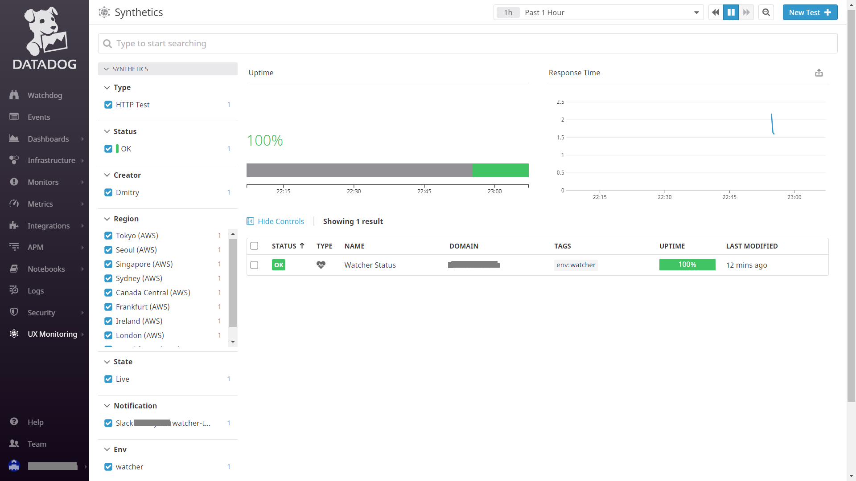Collapse the Creator facet section

click(107, 175)
